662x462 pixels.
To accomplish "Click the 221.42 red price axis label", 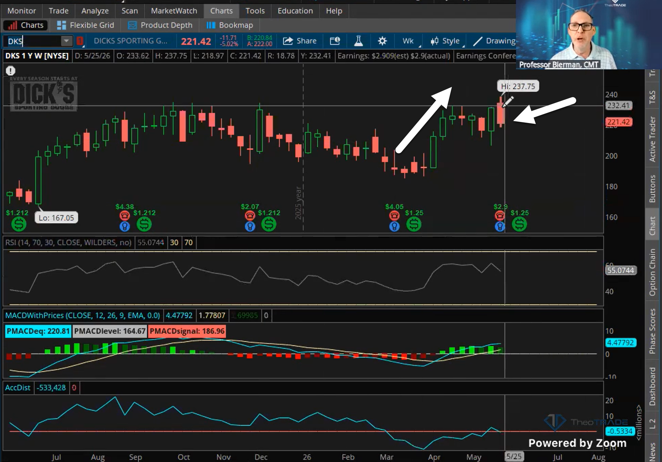I will tap(618, 122).
